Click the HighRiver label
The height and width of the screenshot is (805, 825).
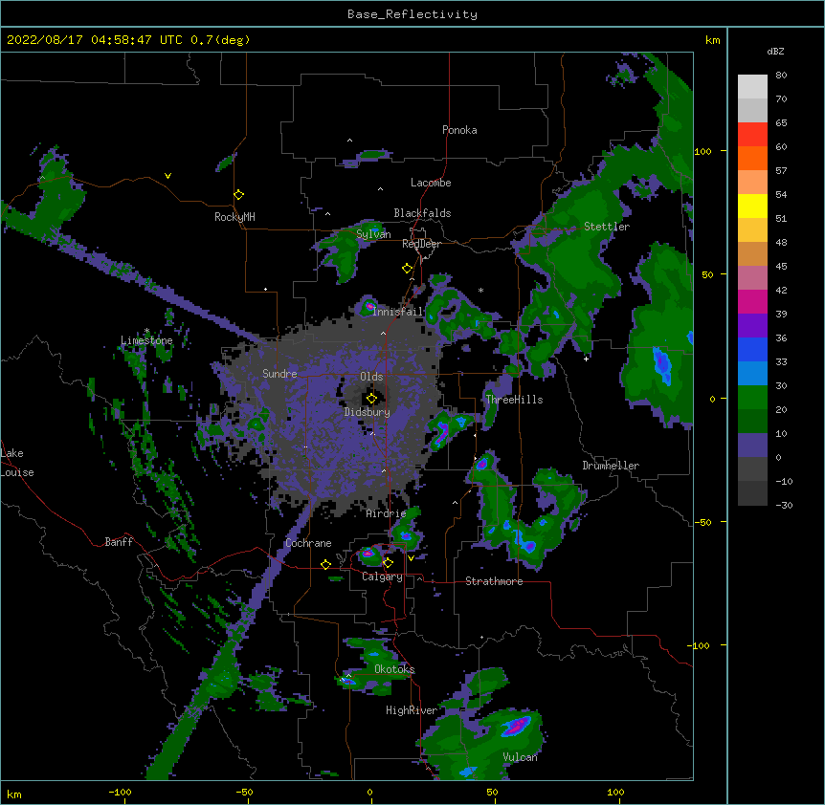412,710
